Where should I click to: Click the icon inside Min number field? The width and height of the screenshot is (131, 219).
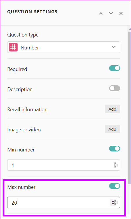115,165
